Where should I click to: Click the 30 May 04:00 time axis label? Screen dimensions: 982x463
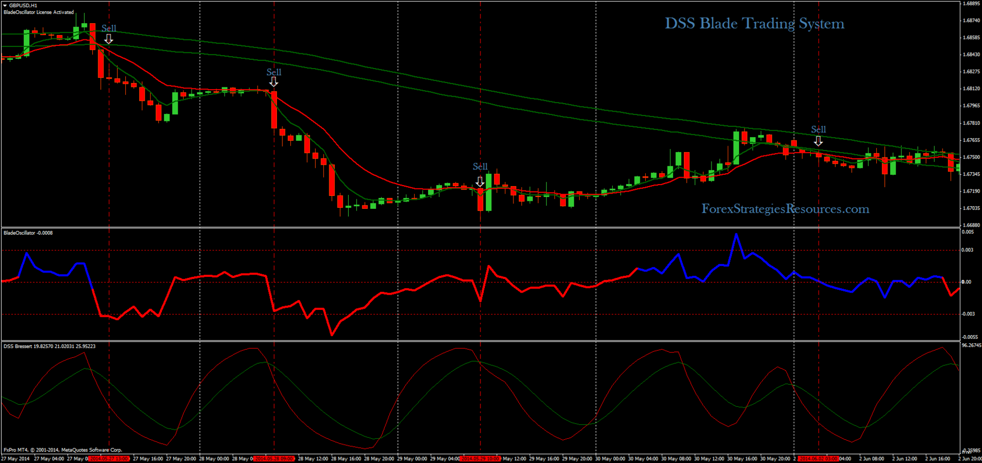coord(643,459)
